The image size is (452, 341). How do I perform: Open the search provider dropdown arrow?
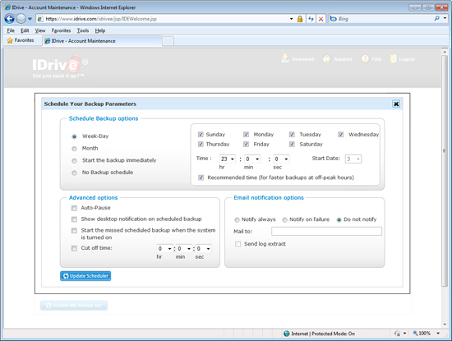coord(445,19)
